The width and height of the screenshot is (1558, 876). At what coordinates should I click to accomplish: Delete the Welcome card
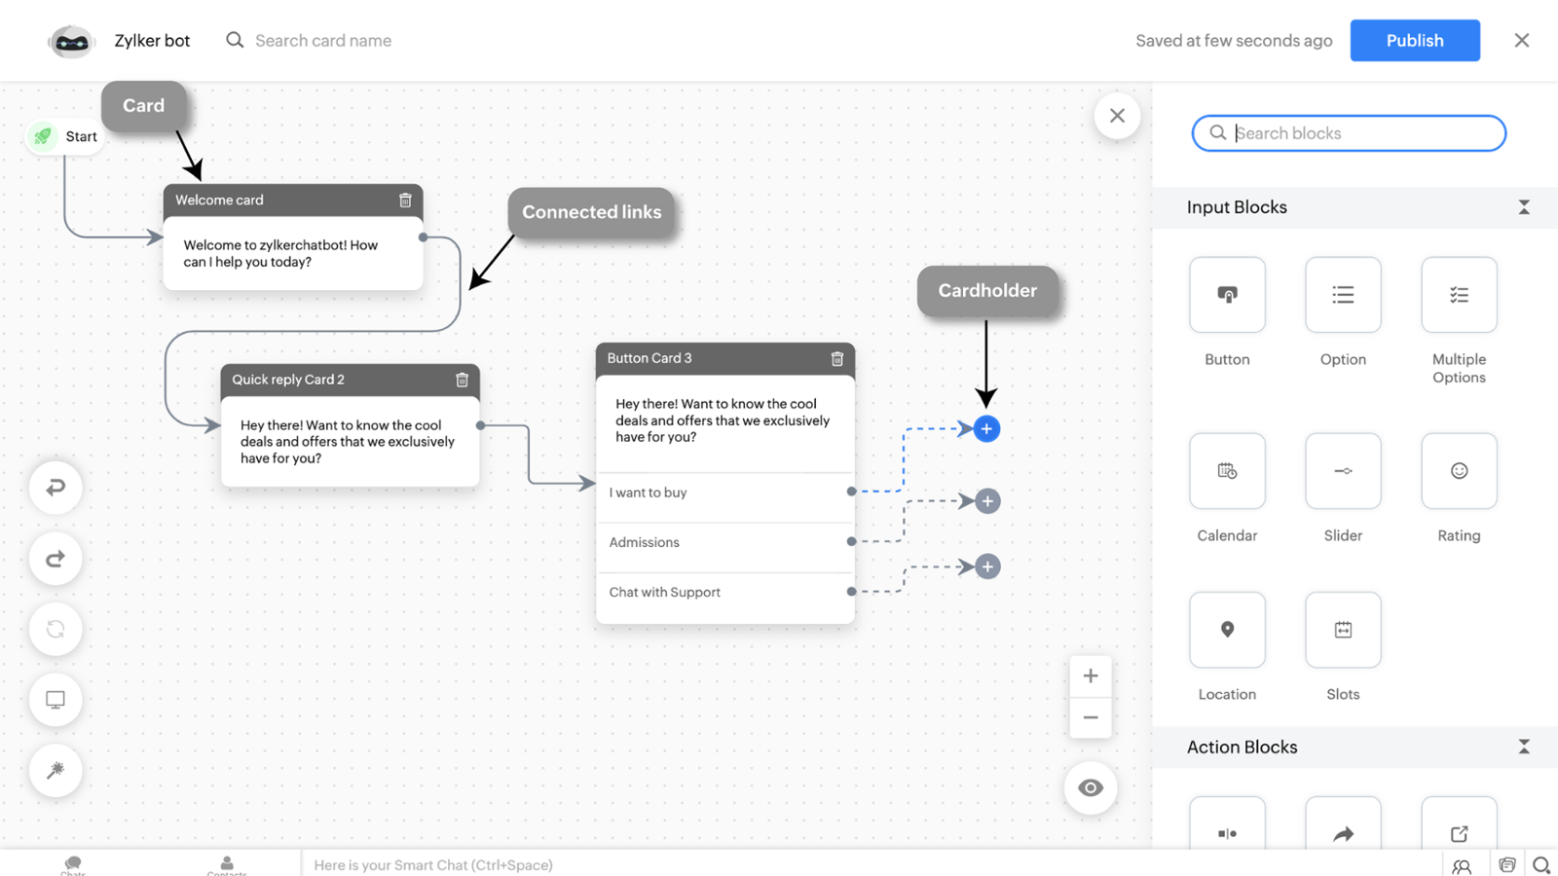(405, 201)
